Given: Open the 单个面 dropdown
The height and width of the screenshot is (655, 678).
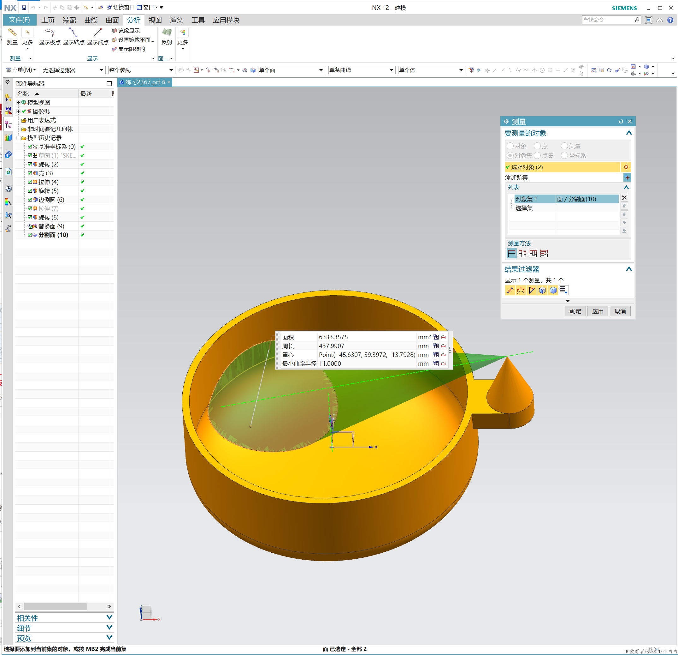Looking at the screenshot, I should click(291, 70).
